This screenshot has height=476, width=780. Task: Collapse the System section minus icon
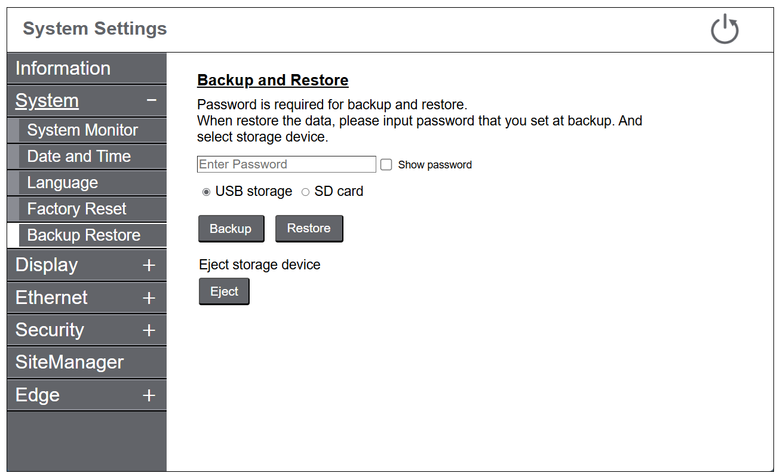[152, 100]
